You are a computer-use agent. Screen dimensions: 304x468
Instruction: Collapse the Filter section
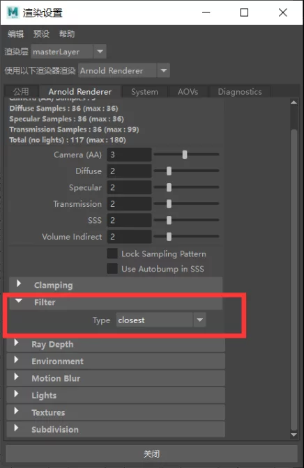(116, 302)
